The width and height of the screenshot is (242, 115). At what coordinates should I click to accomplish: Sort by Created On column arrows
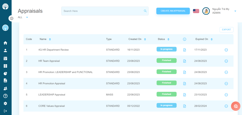[145, 39]
